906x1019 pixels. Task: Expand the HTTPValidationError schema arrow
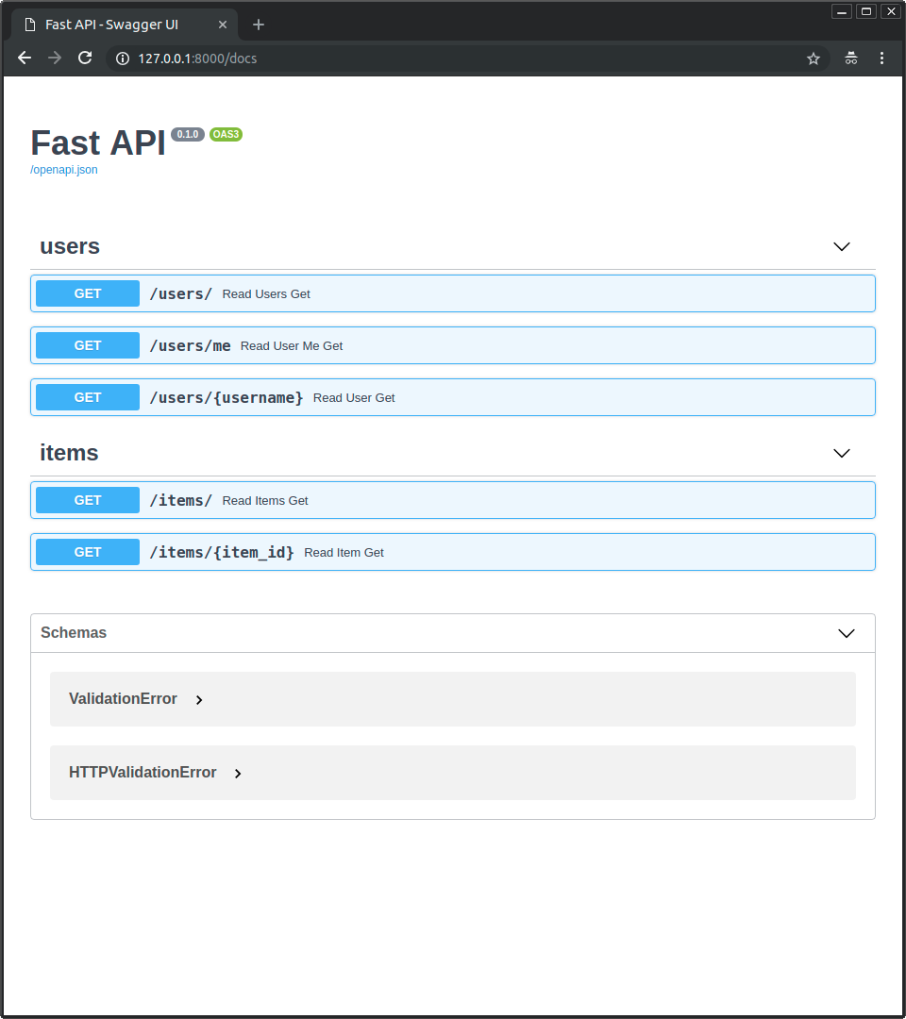[238, 774]
